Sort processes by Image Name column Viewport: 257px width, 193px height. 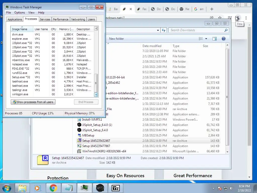22,29
